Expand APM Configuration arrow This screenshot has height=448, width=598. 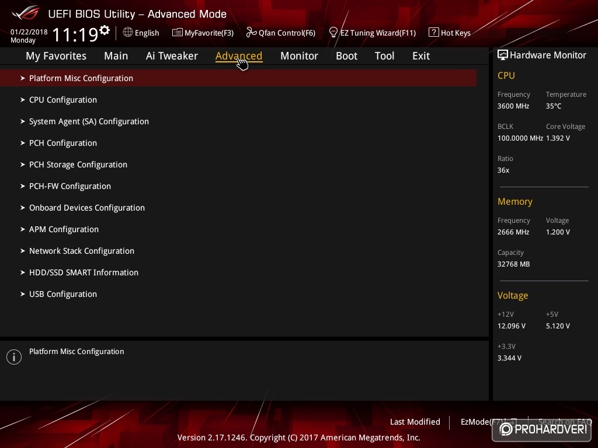pyautogui.click(x=23, y=229)
